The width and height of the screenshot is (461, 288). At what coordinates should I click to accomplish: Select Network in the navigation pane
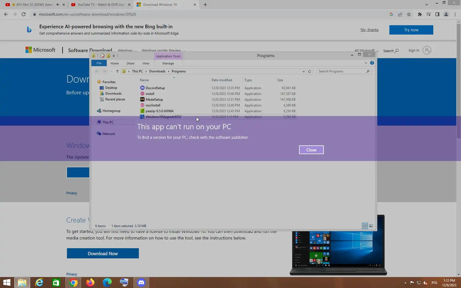click(109, 134)
